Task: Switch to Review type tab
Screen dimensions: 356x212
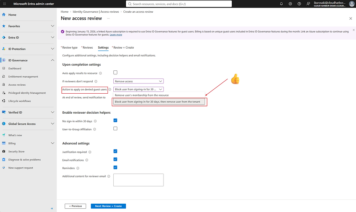Action: (69, 48)
